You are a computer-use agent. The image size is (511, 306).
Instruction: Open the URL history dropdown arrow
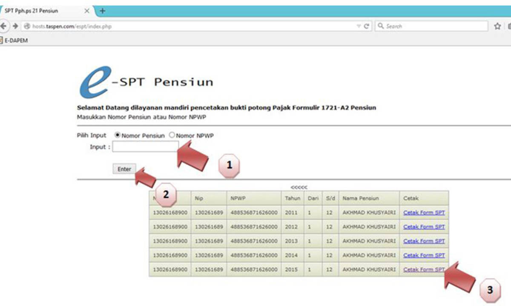pyautogui.click(x=359, y=26)
